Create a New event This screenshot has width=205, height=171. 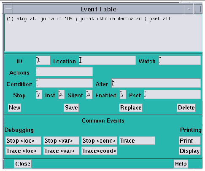(15, 108)
